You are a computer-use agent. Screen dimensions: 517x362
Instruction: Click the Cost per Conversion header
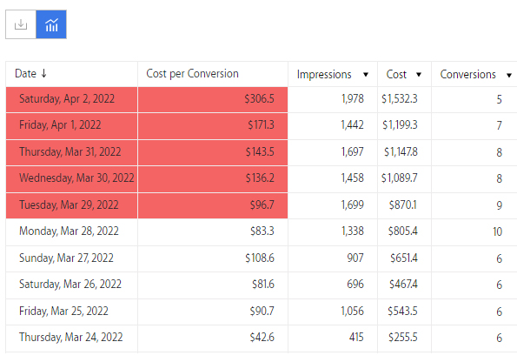point(192,74)
